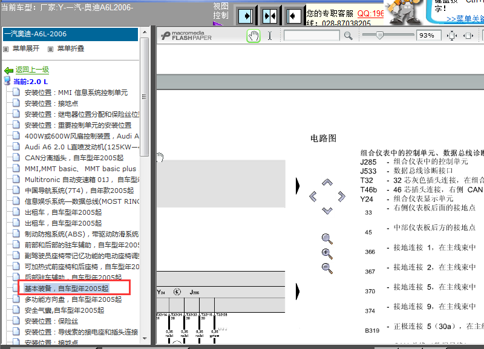Click the pan up arrow in diagram
The height and width of the screenshot is (349, 484).
click(x=327, y=183)
